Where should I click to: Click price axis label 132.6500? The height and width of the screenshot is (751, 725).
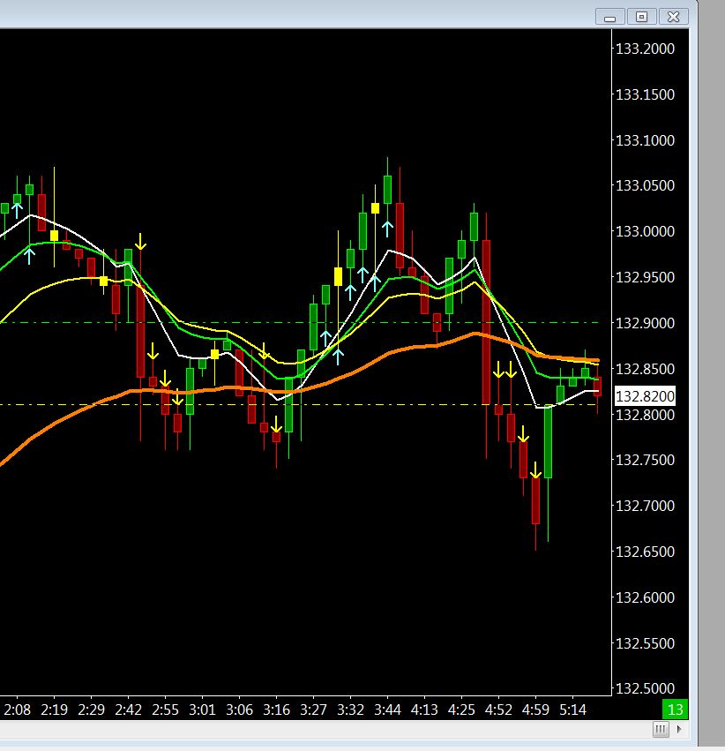click(645, 552)
